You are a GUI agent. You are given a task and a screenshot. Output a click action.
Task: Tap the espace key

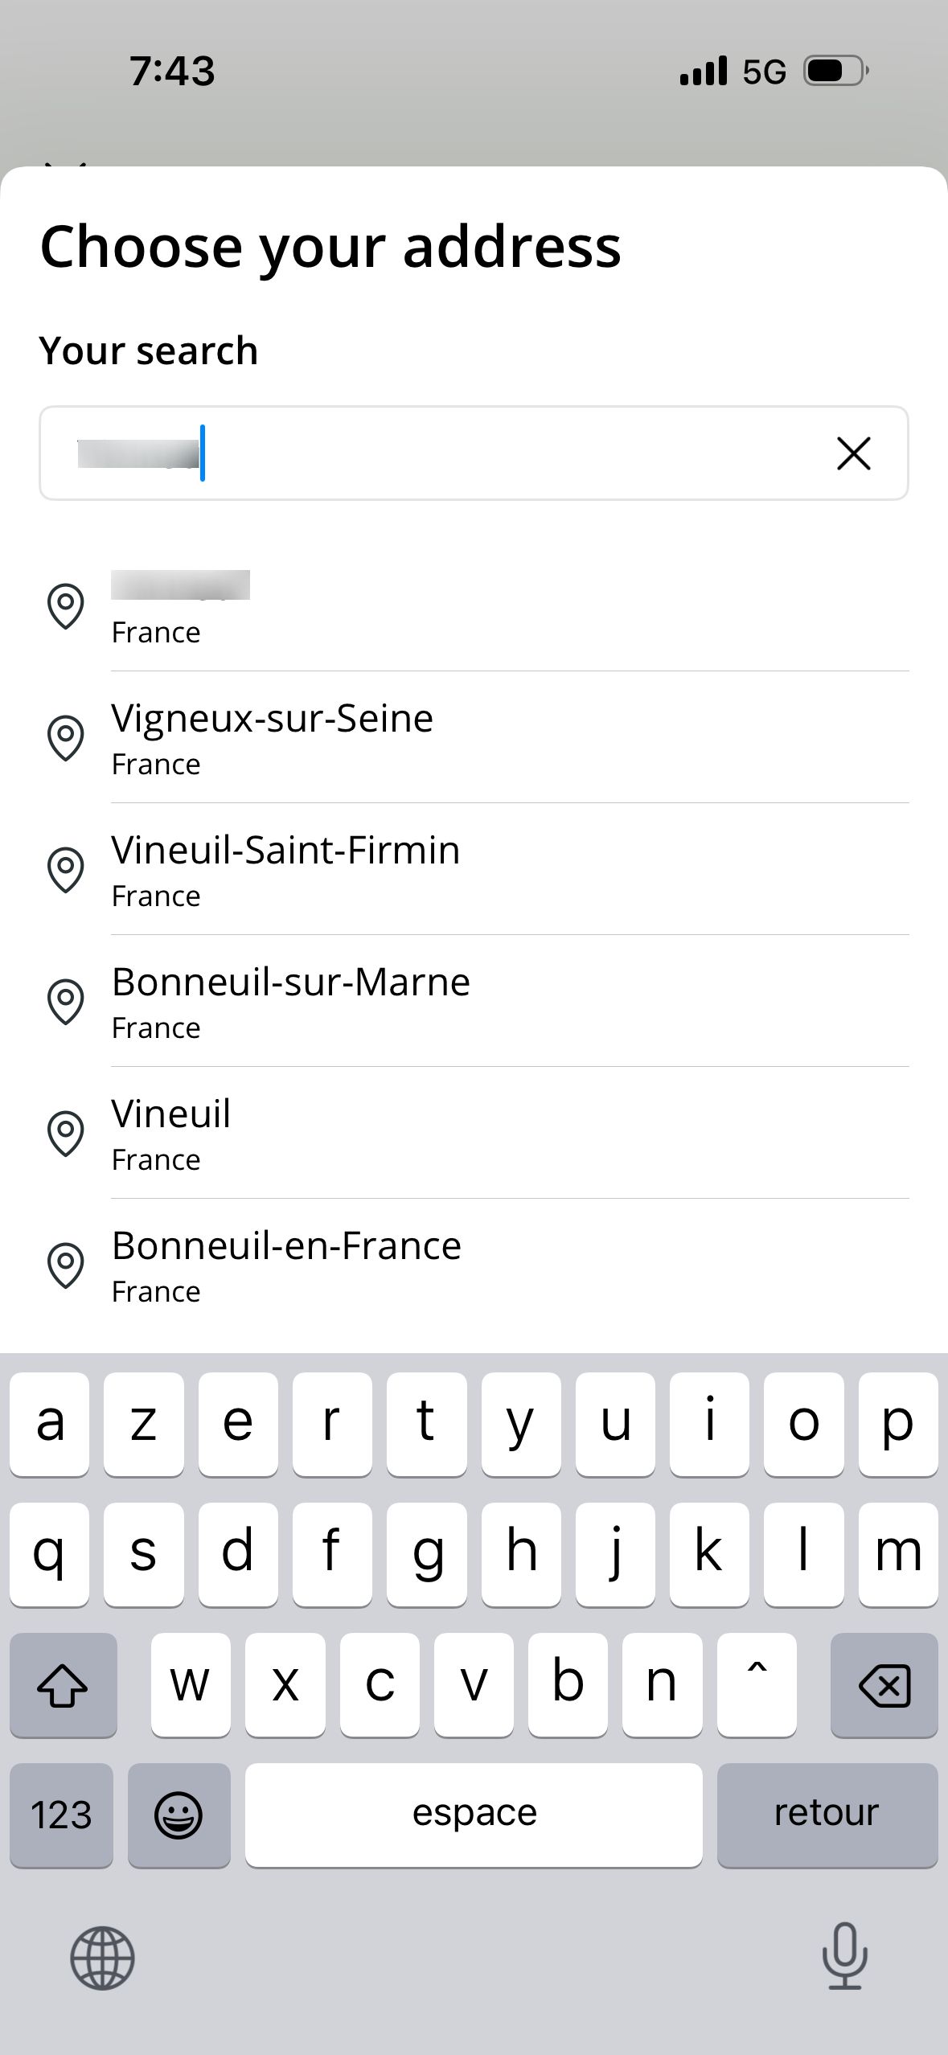click(x=474, y=1815)
